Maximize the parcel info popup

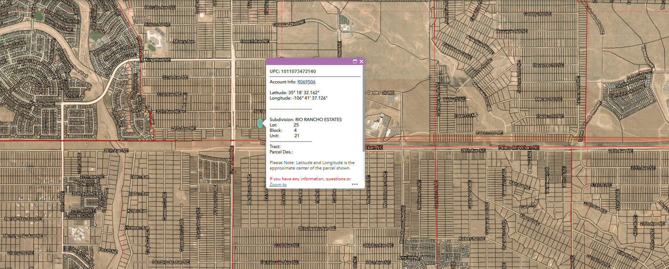click(x=355, y=61)
